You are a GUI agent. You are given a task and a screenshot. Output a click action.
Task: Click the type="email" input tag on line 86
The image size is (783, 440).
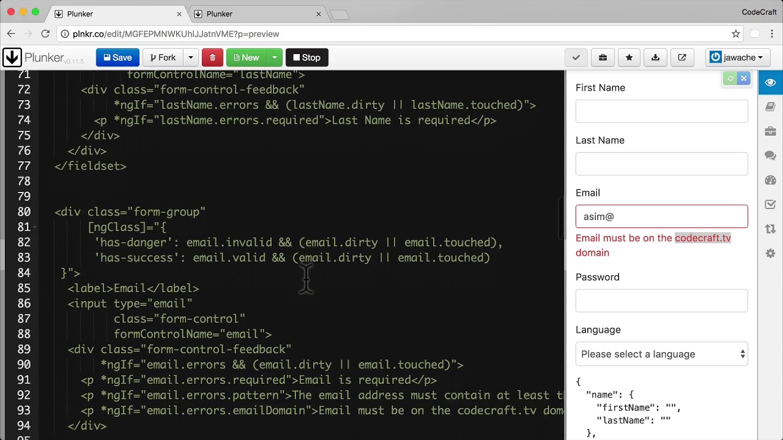tap(130, 304)
